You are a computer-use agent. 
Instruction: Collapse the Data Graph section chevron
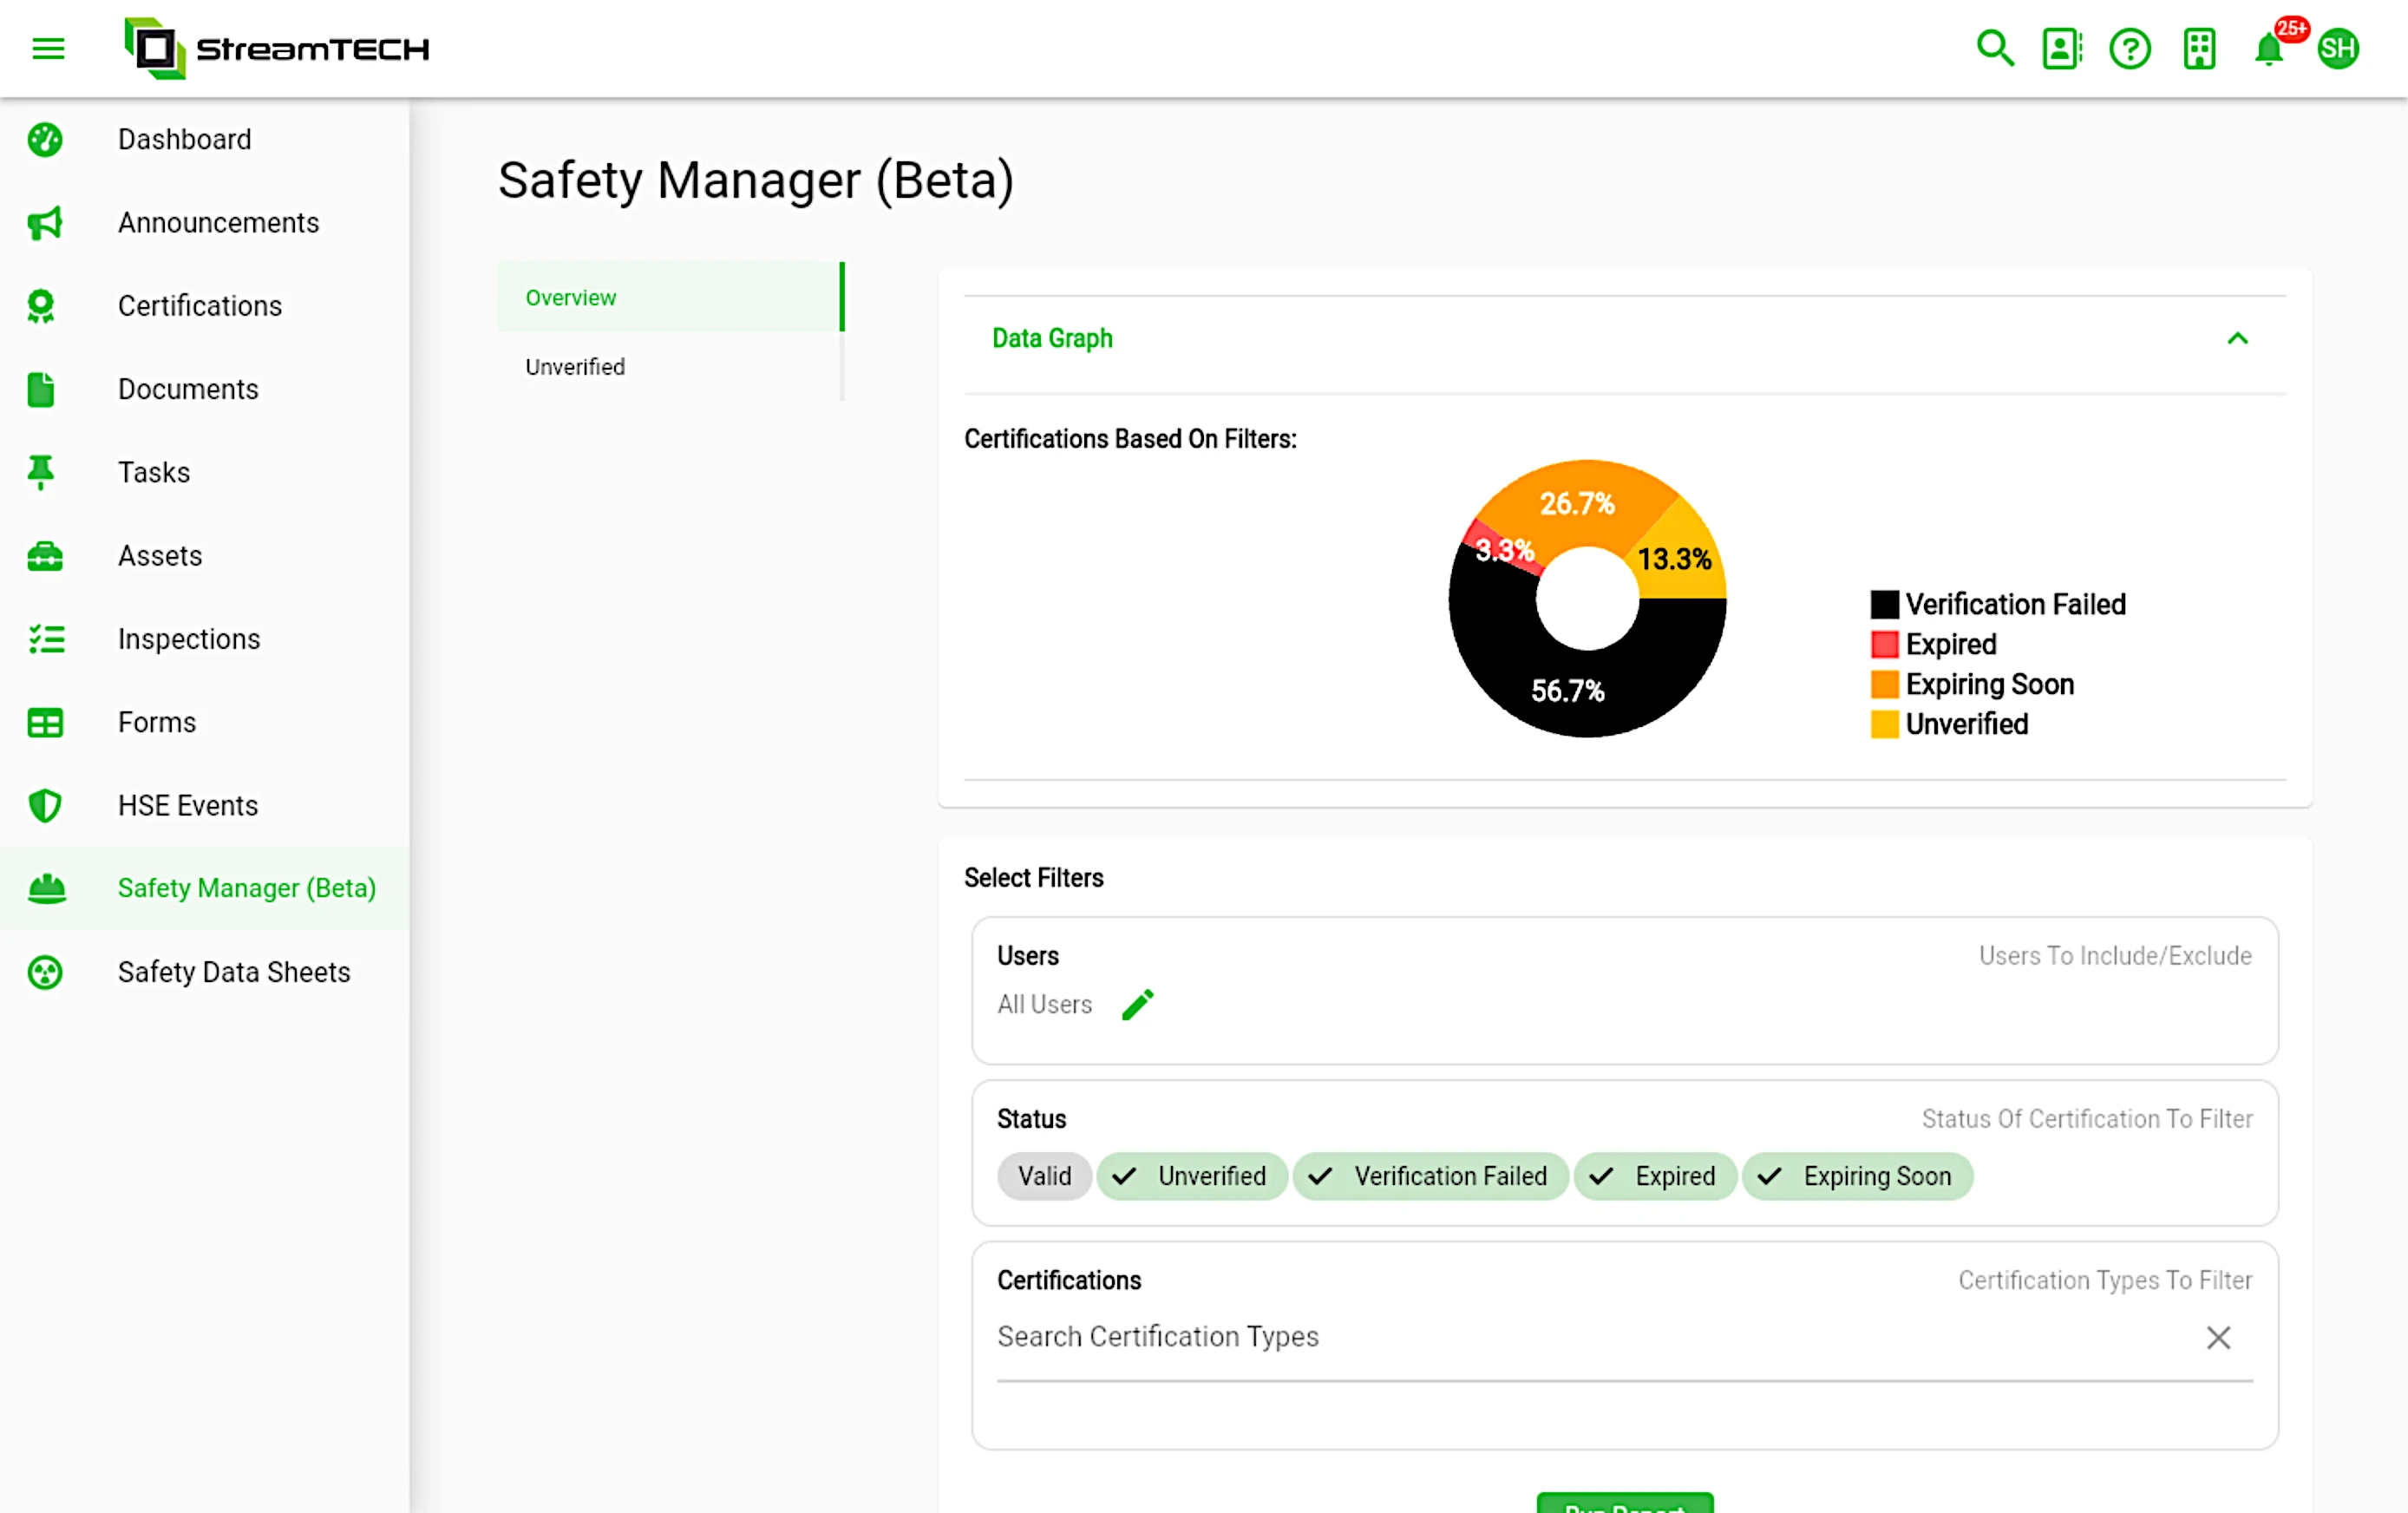pyautogui.click(x=2237, y=338)
